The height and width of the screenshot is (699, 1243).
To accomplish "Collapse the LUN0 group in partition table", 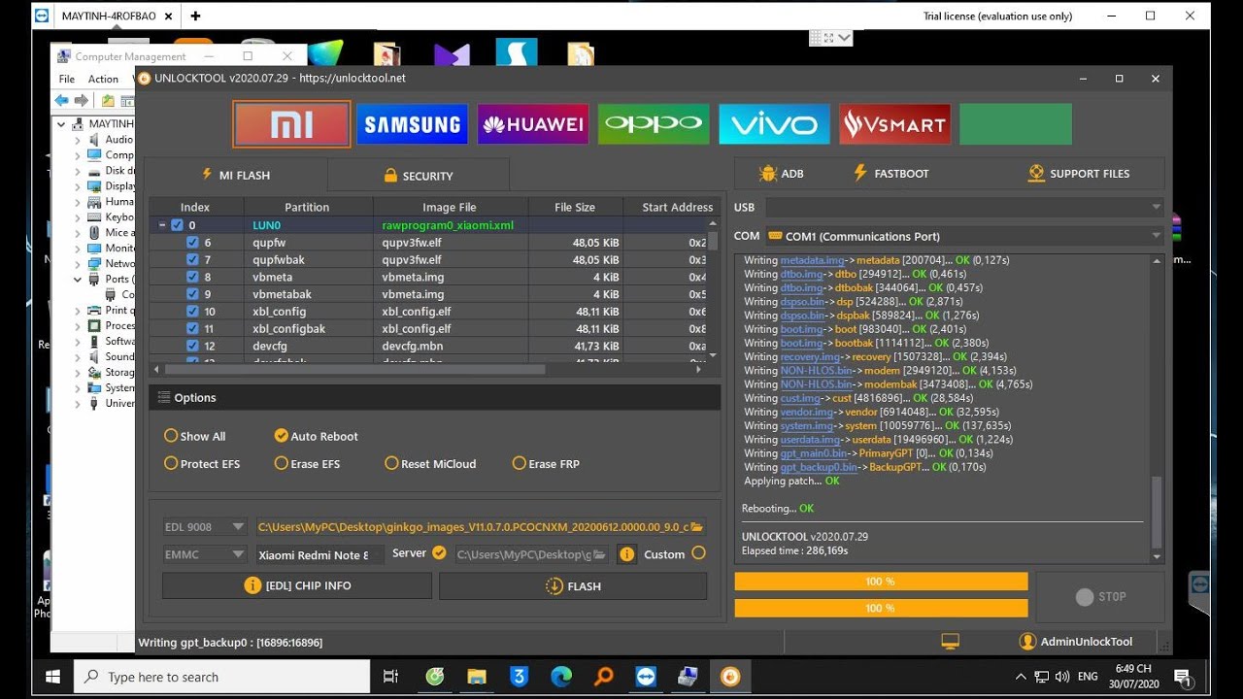I will point(162,225).
